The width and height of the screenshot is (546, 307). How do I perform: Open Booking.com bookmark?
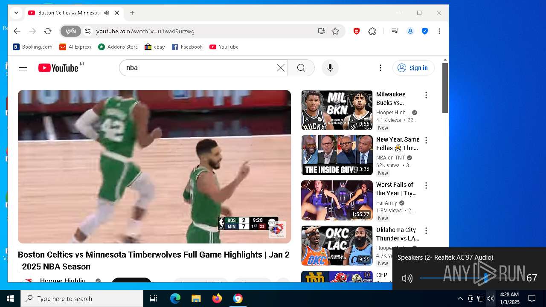tap(33, 47)
